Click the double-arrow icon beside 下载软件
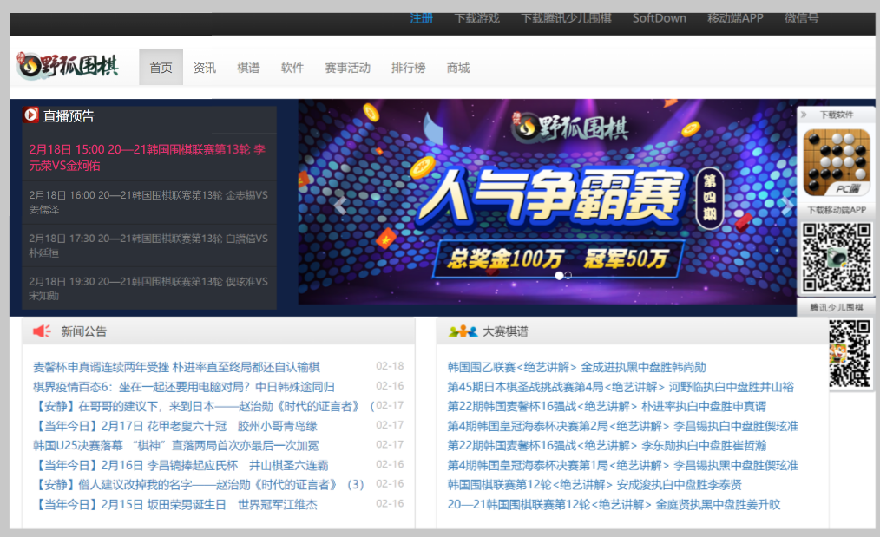 coord(804,115)
